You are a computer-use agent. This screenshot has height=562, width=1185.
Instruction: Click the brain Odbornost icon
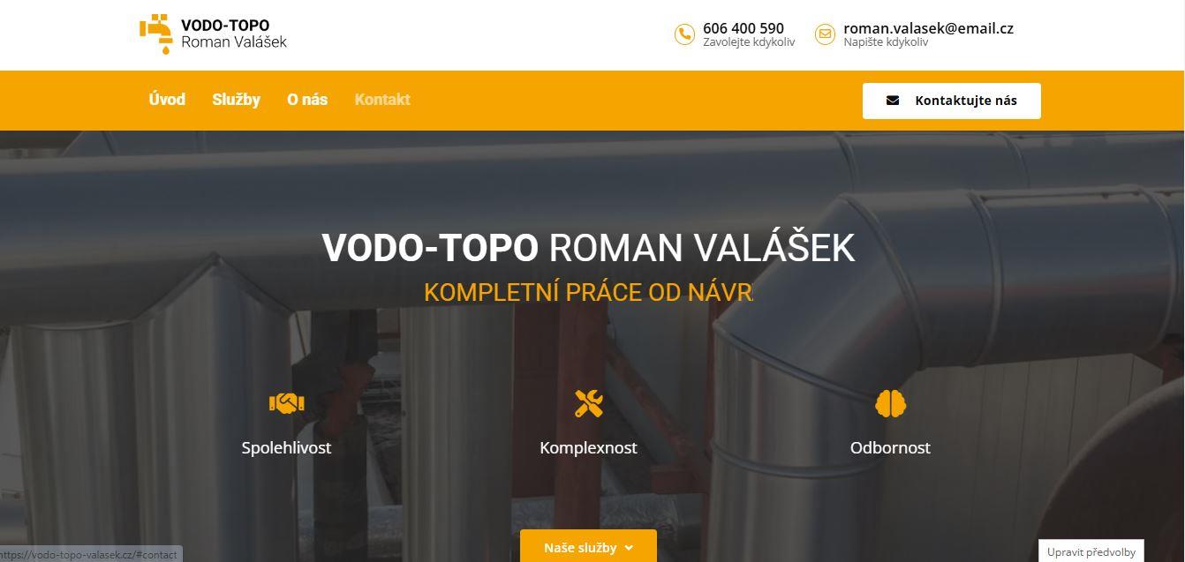(x=890, y=403)
